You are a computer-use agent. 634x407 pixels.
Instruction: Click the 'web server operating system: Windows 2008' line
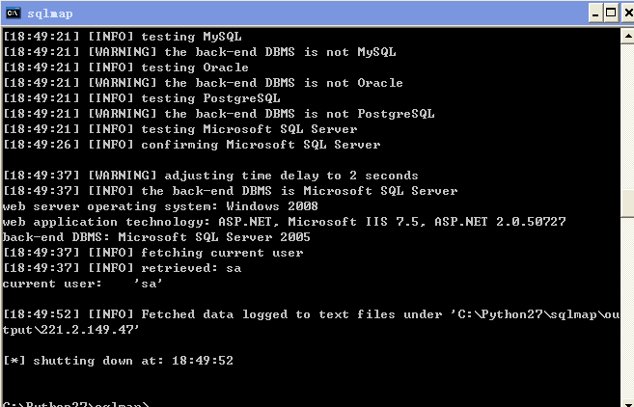(160, 206)
